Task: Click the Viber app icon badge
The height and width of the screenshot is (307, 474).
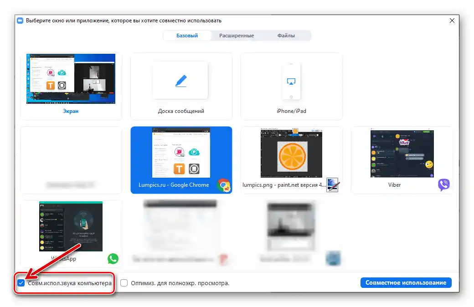Action: point(443,184)
